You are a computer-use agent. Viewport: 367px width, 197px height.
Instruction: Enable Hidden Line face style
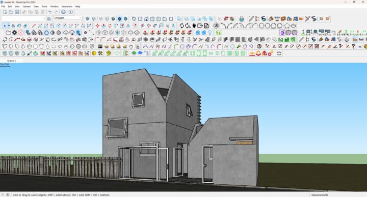pos(107,19)
